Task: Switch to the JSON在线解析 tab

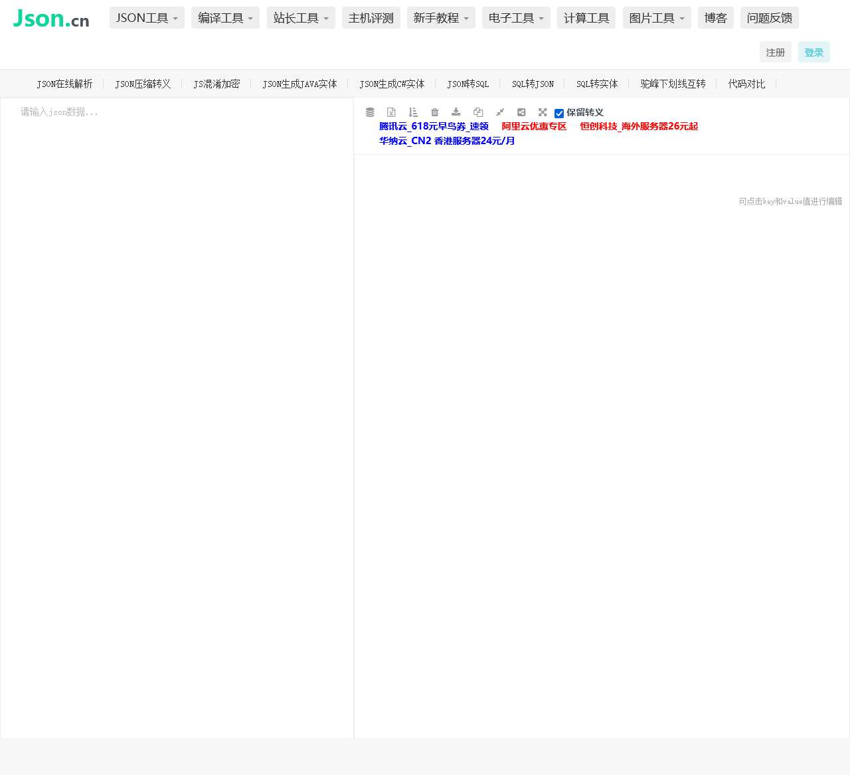Action: click(x=64, y=84)
